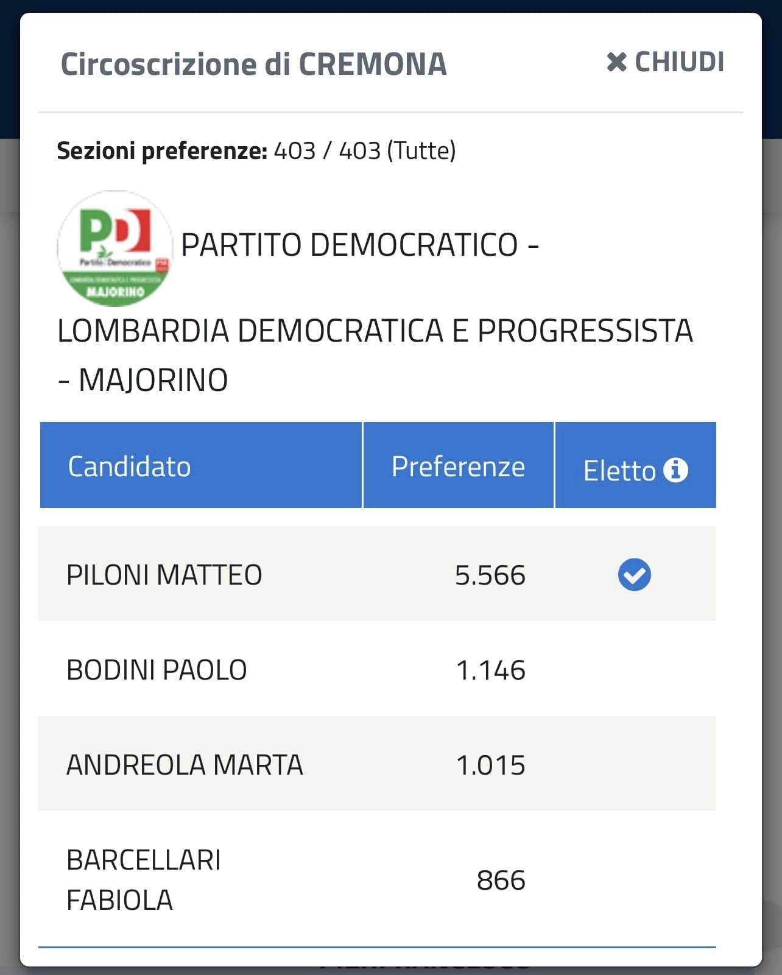The width and height of the screenshot is (782, 975).
Task: Select the ANDREOLA MARTA row
Action: coord(377,764)
